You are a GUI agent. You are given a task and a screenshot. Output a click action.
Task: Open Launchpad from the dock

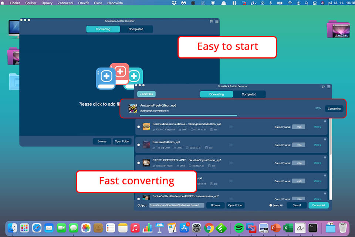click(24, 228)
